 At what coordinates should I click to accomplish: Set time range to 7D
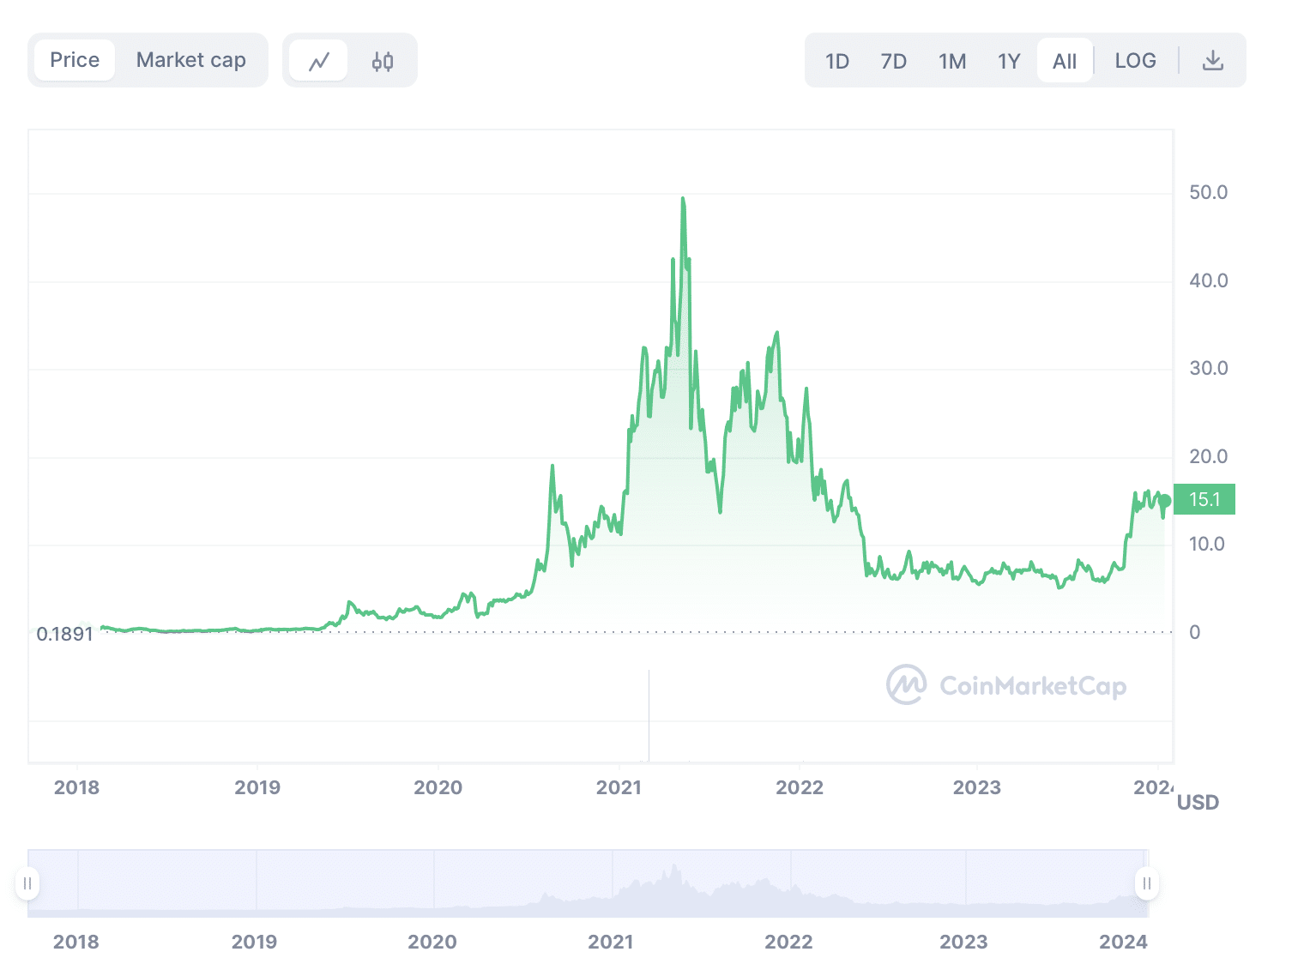(x=894, y=61)
